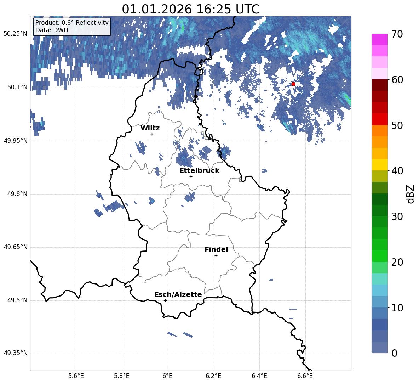Click the 50.1°N latitude label
Screen dimensions: 419x383
tap(17, 87)
